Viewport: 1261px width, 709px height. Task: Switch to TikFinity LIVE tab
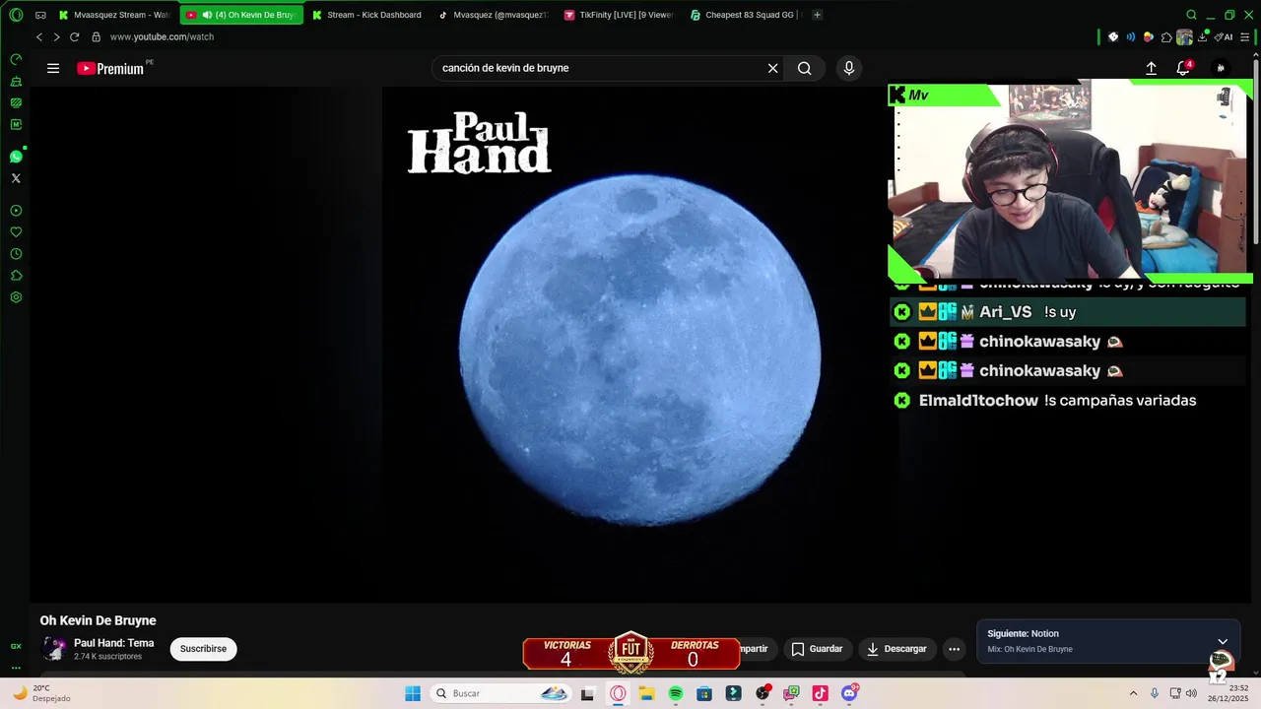pyautogui.click(x=619, y=15)
